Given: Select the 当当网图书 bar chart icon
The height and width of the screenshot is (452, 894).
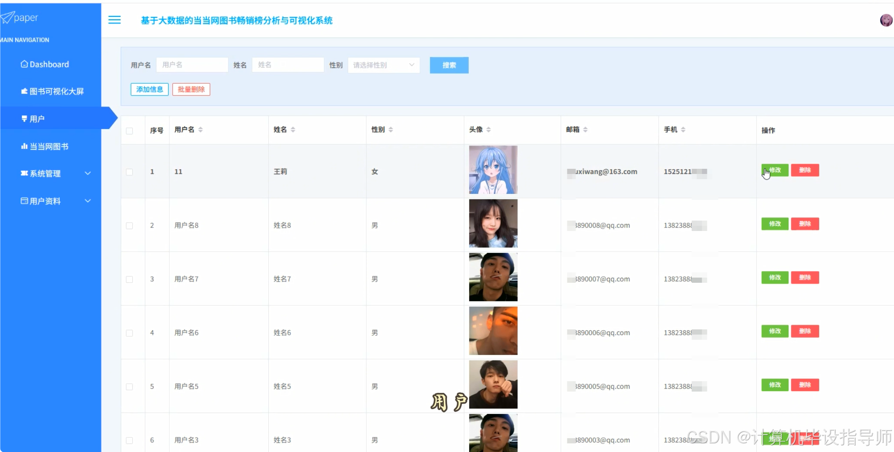Looking at the screenshot, I should coord(23,146).
